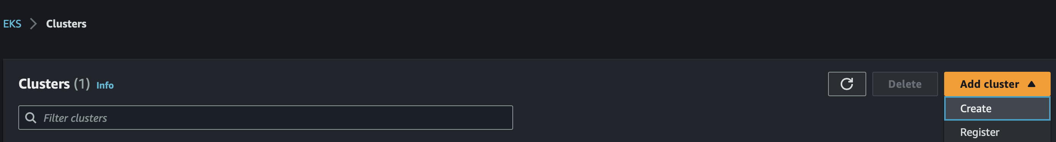Click the circular arrow reload button
Image resolution: width=1056 pixels, height=142 pixels.
click(846, 84)
